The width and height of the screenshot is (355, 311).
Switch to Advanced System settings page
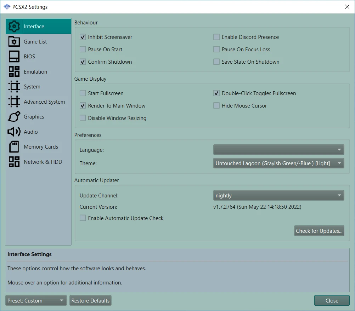click(44, 102)
